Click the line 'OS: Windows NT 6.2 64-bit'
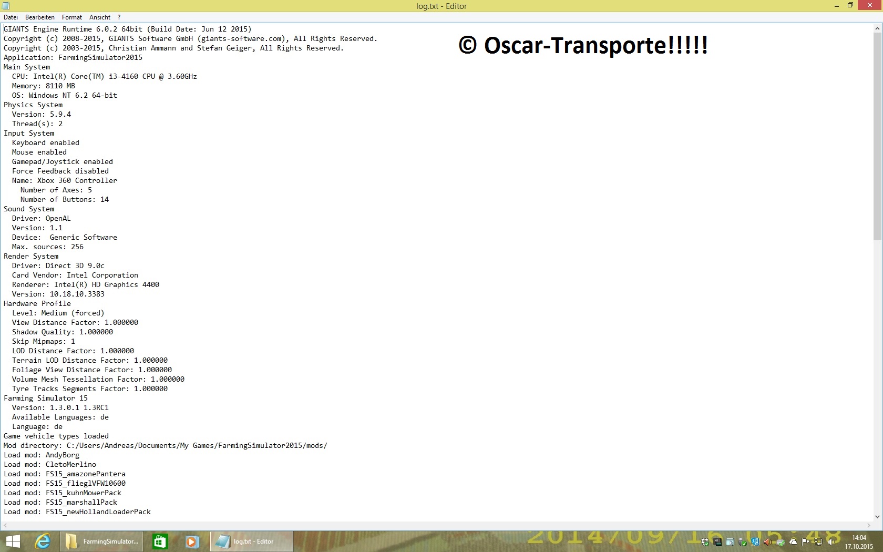883x552 pixels. click(65, 96)
